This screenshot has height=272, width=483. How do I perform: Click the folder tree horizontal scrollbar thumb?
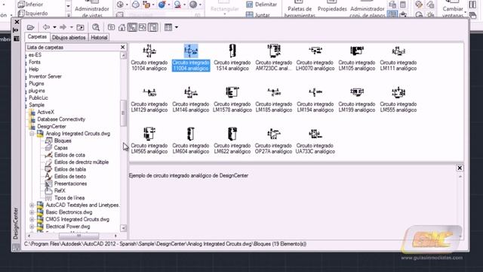(x=78, y=236)
